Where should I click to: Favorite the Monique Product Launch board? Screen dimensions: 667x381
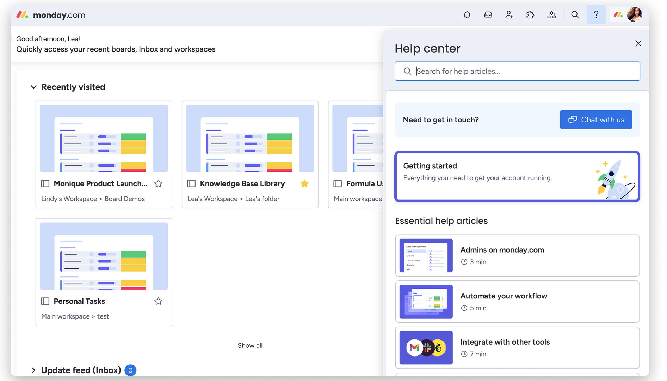158,183
